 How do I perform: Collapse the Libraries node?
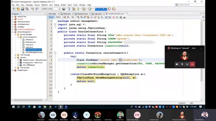coord(16,57)
